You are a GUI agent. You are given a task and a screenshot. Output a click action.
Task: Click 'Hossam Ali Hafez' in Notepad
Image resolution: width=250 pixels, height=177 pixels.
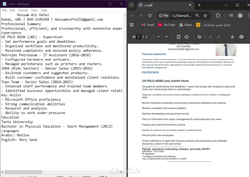[33, 15]
